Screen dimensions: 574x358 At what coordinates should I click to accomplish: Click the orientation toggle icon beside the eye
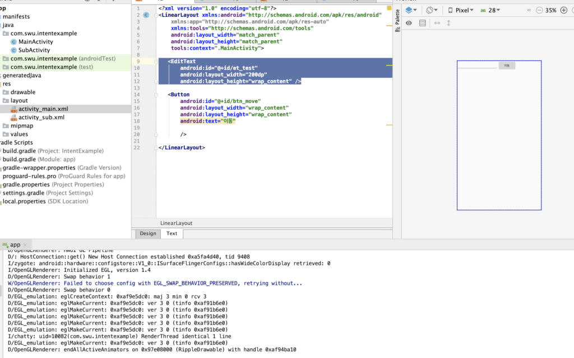423,23
